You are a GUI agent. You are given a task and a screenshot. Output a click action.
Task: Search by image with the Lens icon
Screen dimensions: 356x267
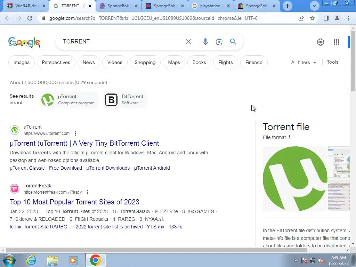point(219,42)
